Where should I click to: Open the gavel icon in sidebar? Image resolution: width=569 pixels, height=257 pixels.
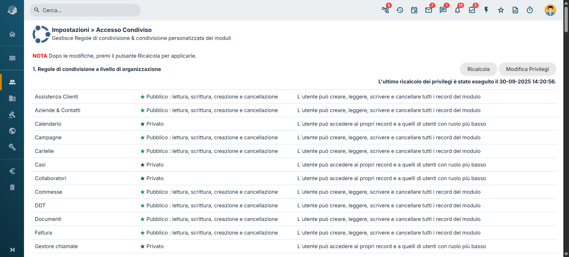[12, 114]
